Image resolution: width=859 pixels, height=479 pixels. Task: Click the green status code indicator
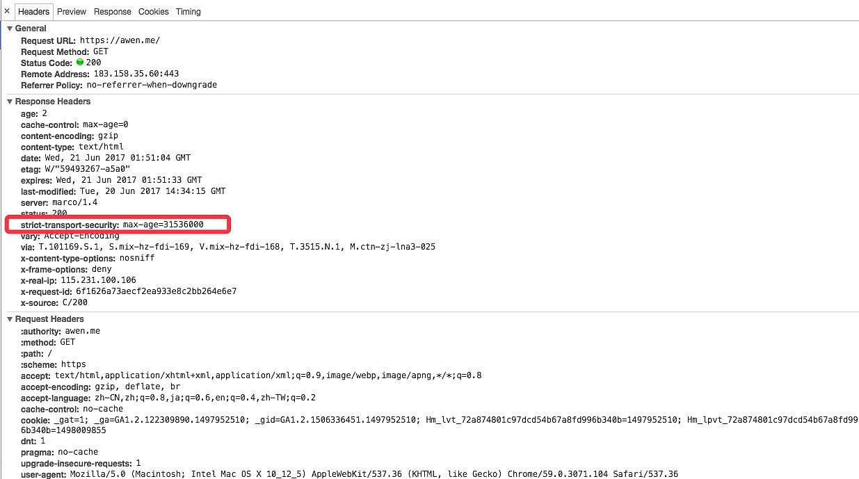tap(80, 63)
